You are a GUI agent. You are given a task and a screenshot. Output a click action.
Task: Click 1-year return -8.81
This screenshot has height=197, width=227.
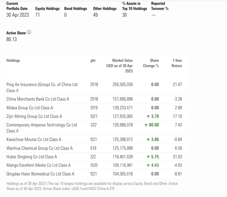tap(178, 174)
